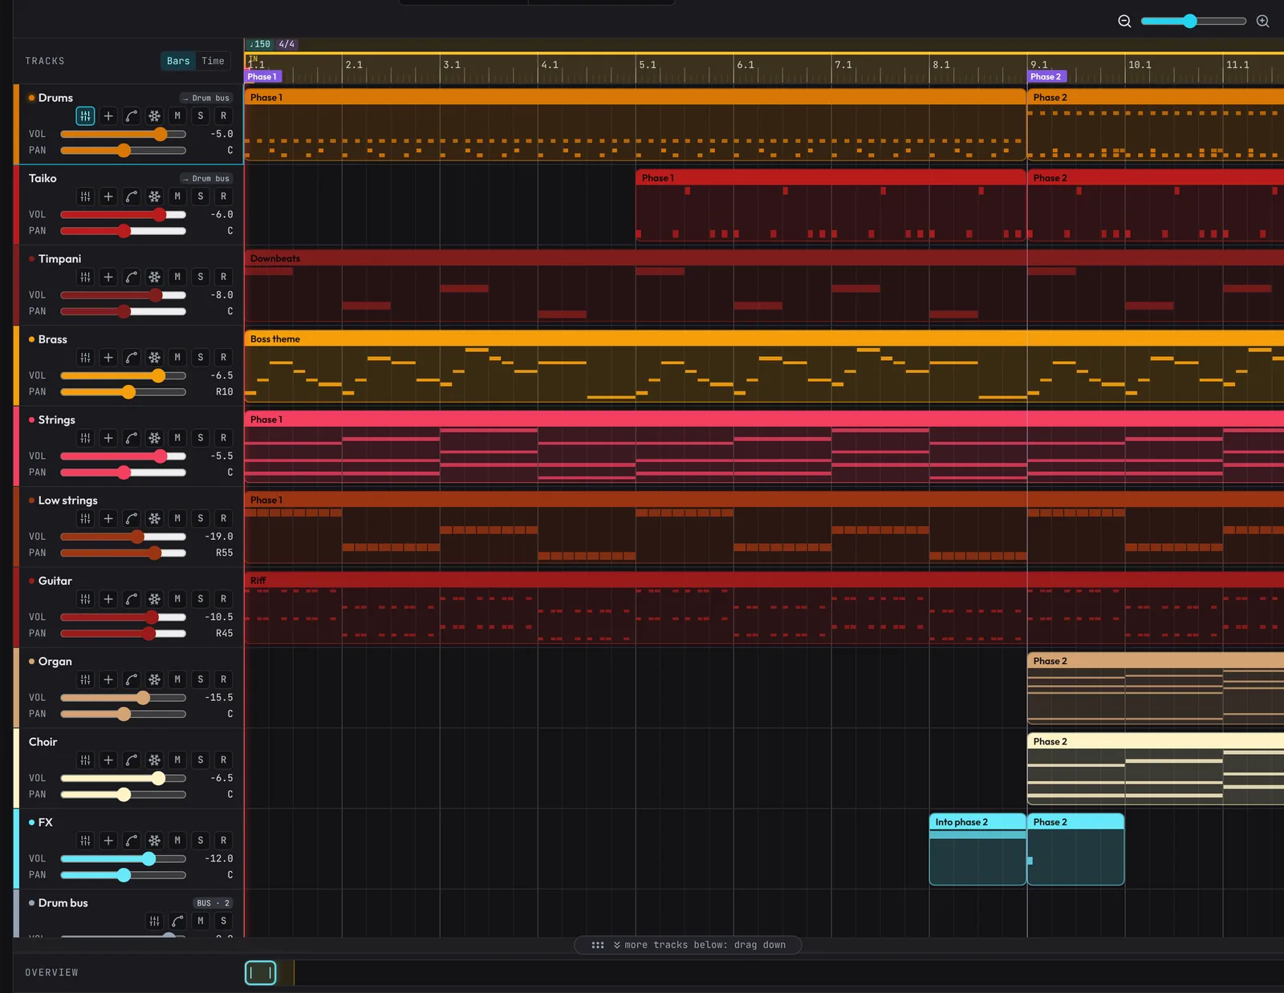Open the Choir track mixer settings icon
The height and width of the screenshot is (993, 1284).
pos(85,760)
